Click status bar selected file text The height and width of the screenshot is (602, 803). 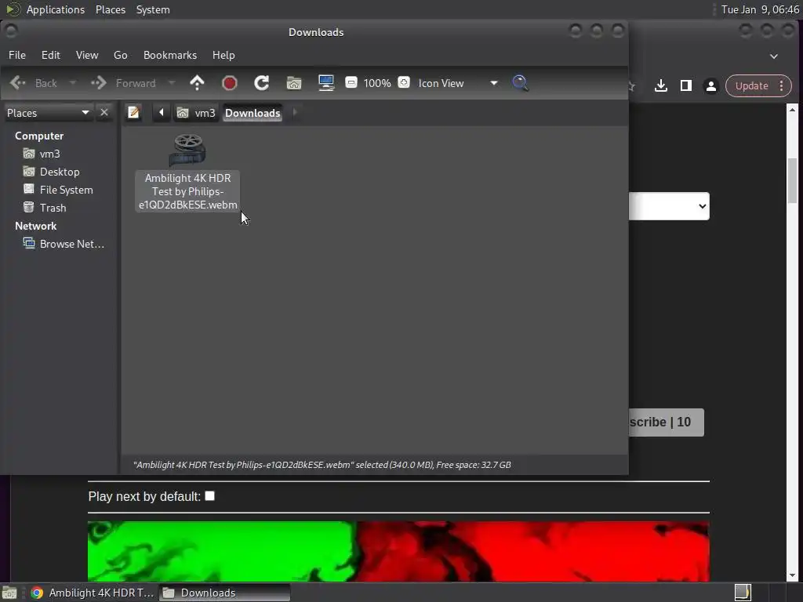pos(322,465)
